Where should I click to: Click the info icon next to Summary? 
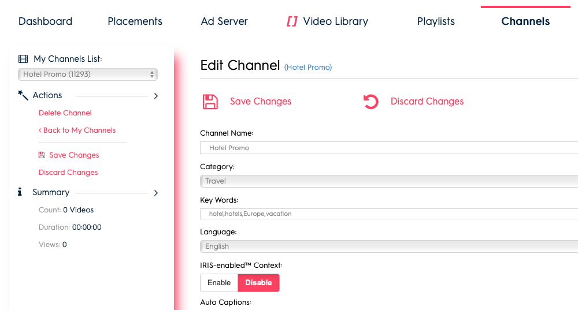tap(20, 192)
